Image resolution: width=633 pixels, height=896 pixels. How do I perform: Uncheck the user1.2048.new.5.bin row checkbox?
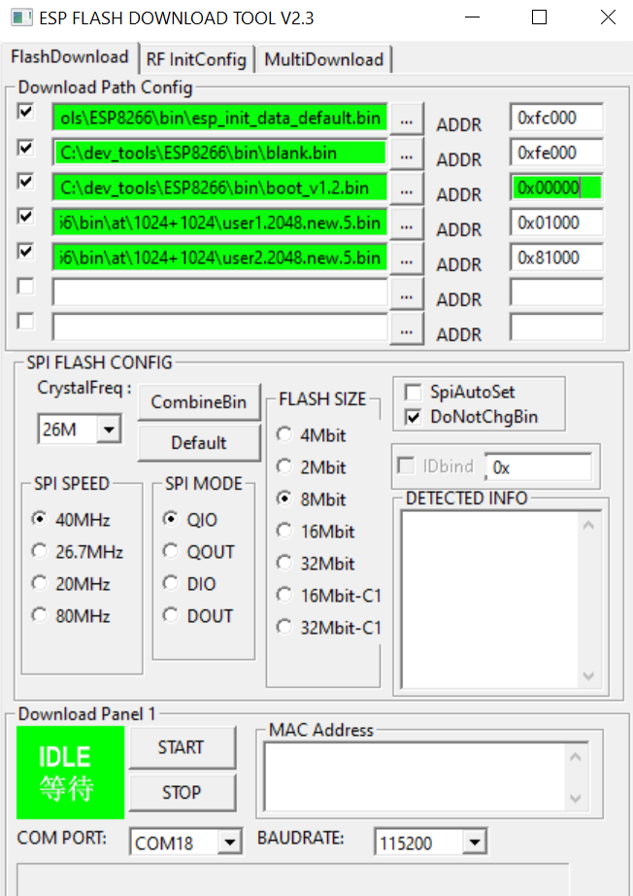pyautogui.click(x=25, y=216)
